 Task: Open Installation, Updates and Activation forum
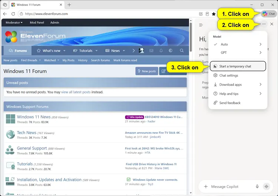[49, 180]
